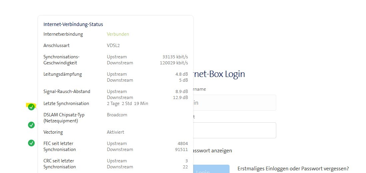Screen dimensions: 366x173
Task: Click the downstream speed '120029 kbit/s'
Action: coord(174,63)
